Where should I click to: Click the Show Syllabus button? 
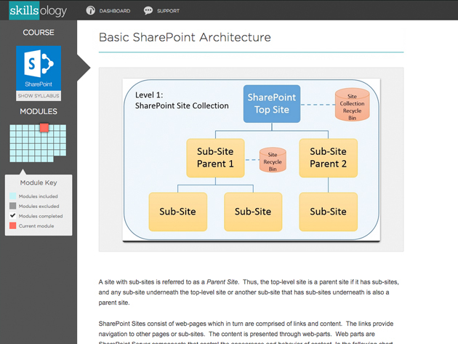(x=39, y=96)
